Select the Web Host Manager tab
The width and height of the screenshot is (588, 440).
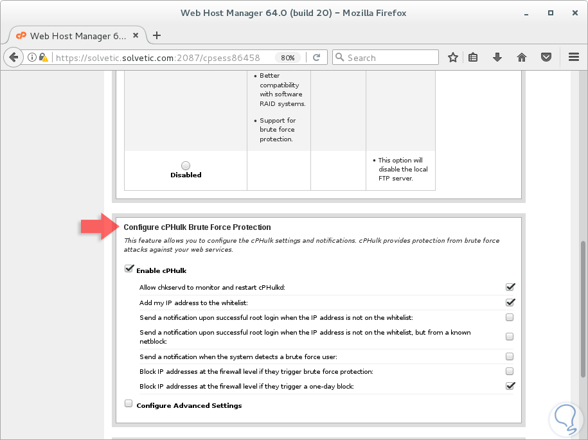pos(77,35)
